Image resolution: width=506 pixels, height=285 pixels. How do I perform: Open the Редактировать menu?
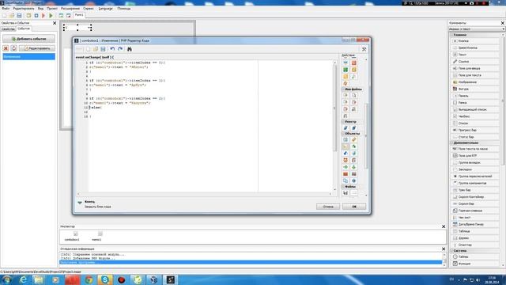coord(24,9)
